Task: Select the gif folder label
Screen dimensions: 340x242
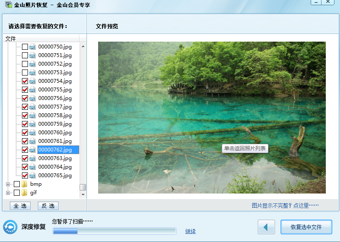Action: 34,193
